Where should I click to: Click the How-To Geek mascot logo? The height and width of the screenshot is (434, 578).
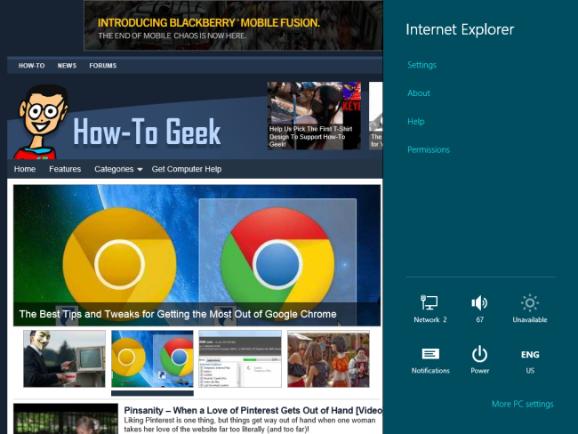click(42, 122)
